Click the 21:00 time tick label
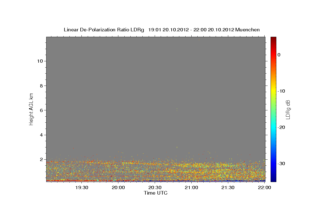The height and width of the screenshot is (218, 328). tap(191, 188)
